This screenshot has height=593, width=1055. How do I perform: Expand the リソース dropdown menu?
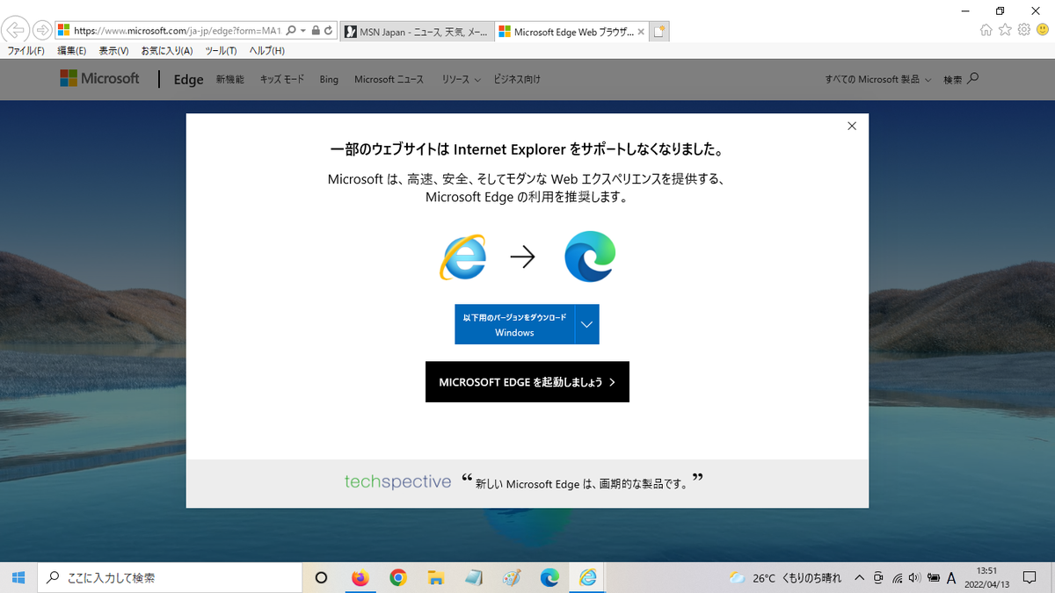[461, 79]
